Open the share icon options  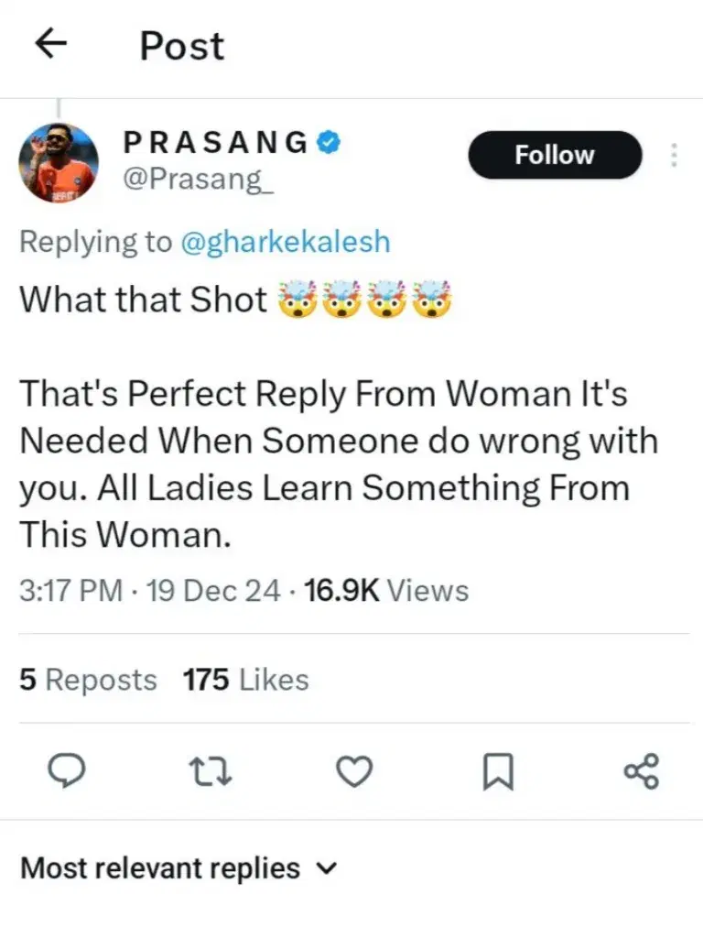click(641, 771)
